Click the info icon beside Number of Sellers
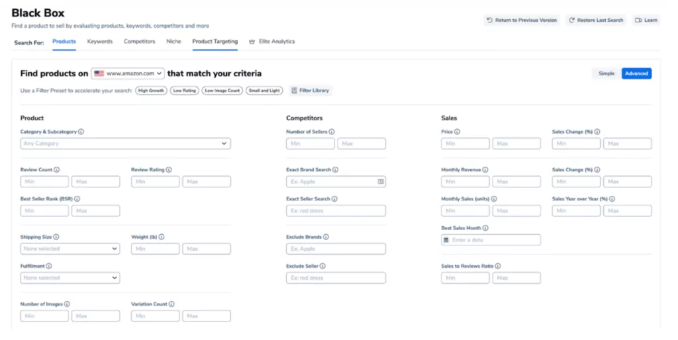Image resolution: width=678 pixels, height=340 pixels. (x=332, y=132)
